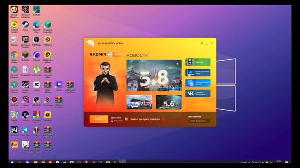300x168 pixels.
Task: Open the Epic Games Launcher shortcut
Action: (x=25, y=40)
